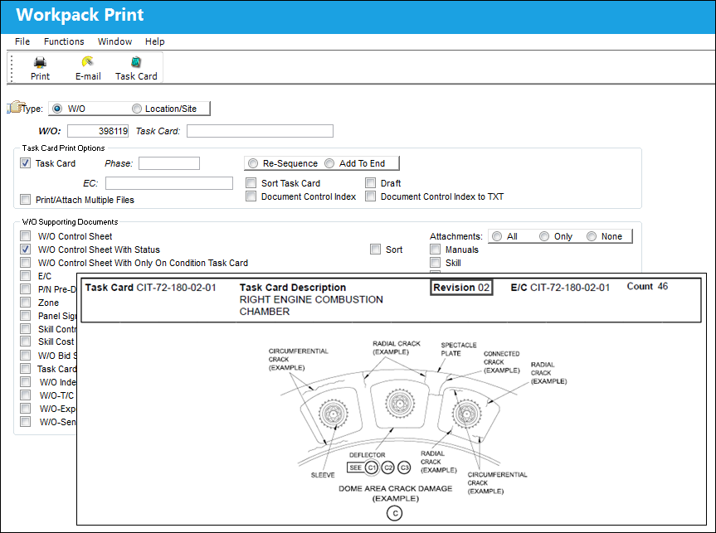Click the W/O number input field
Viewport: 716px width, 533px height.
point(98,131)
